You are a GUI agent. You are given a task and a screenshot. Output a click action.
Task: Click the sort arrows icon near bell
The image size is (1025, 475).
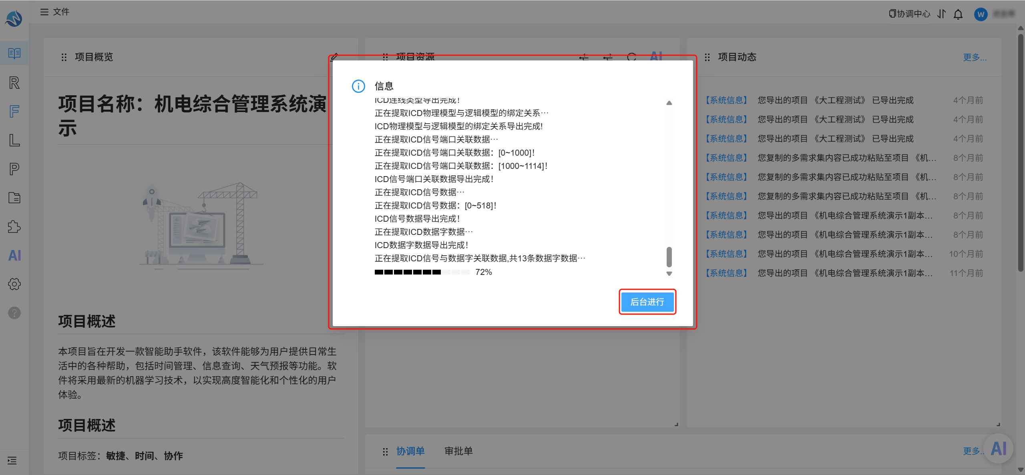coord(942,14)
